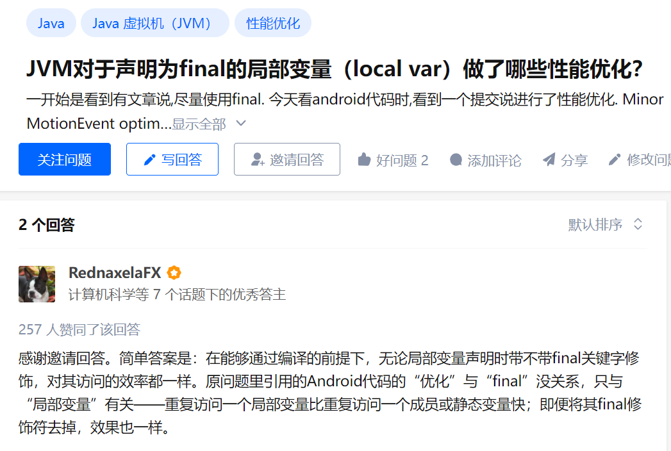Expand question description via 显示全部
671x451 pixels.
pos(199,124)
